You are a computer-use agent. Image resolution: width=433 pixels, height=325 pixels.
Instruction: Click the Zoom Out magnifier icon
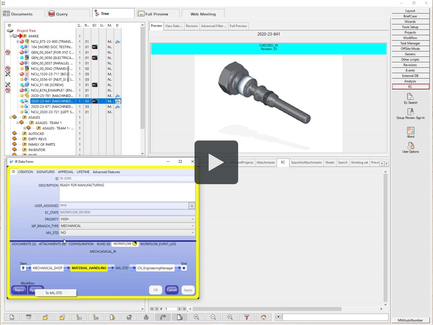(x=213, y=317)
